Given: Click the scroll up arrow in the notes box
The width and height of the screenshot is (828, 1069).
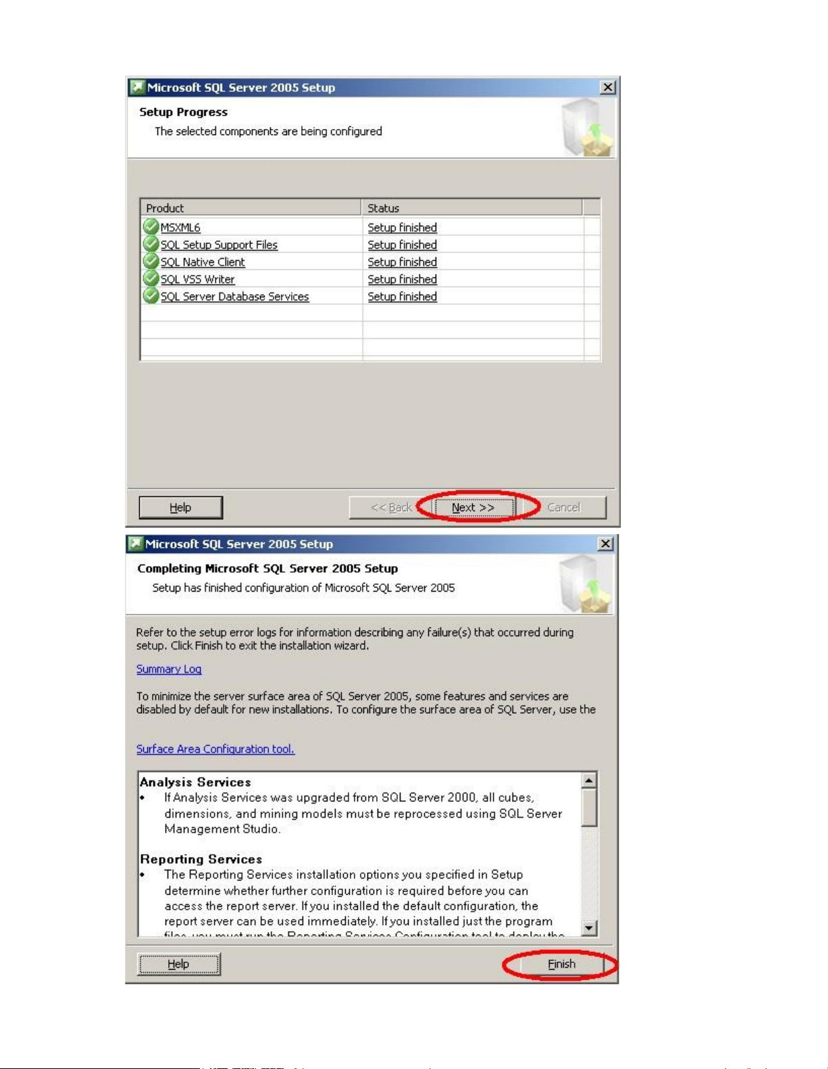Looking at the screenshot, I should click(x=589, y=781).
